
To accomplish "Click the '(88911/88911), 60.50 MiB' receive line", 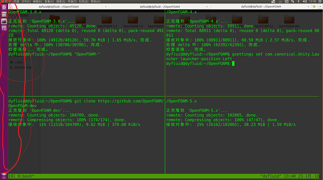I will 238,40.
